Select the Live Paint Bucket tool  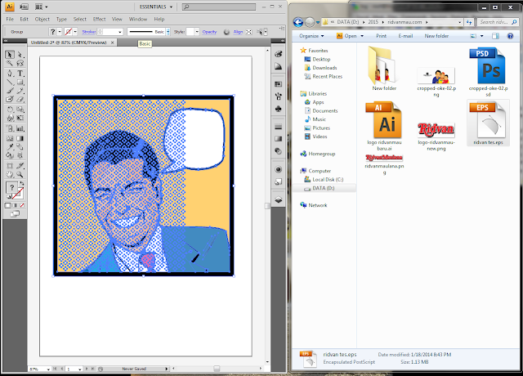[10, 155]
